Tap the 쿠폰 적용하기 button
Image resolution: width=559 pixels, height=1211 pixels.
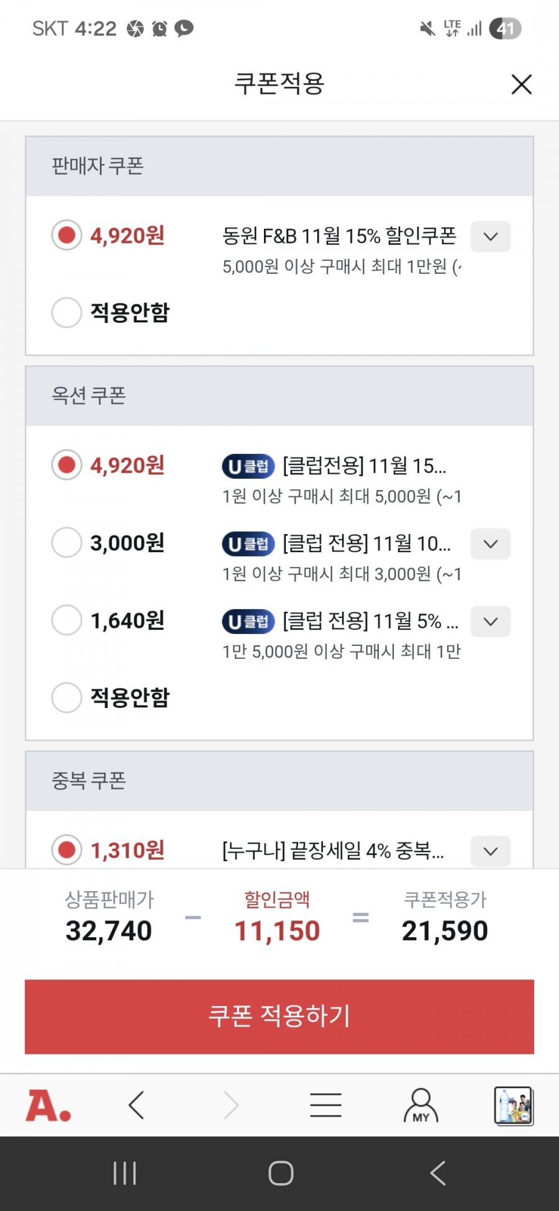point(279,1017)
